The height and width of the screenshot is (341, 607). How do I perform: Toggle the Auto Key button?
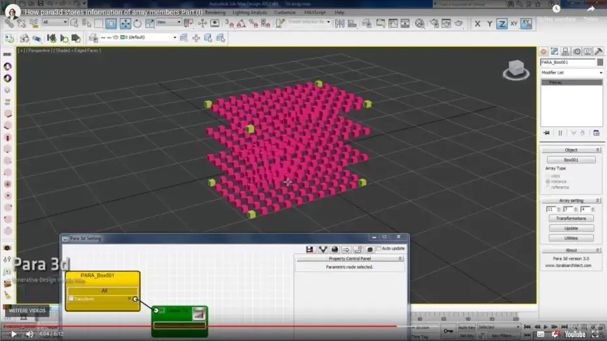(x=467, y=327)
